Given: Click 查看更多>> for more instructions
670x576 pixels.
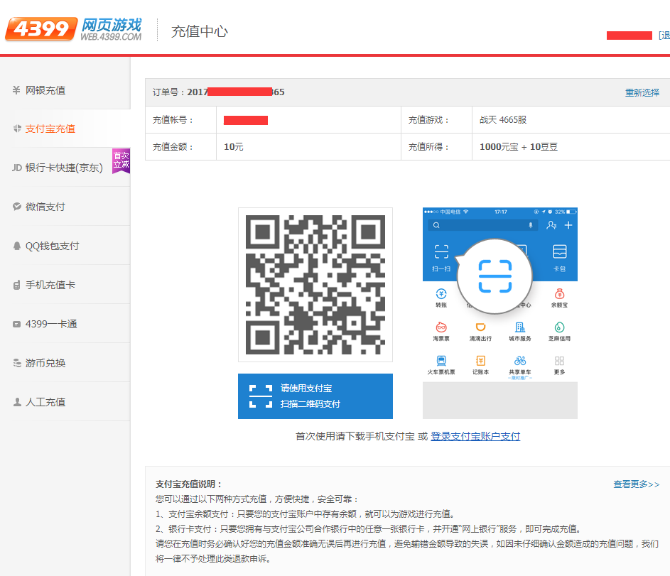Looking at the screenshot, I should point(636,484).
